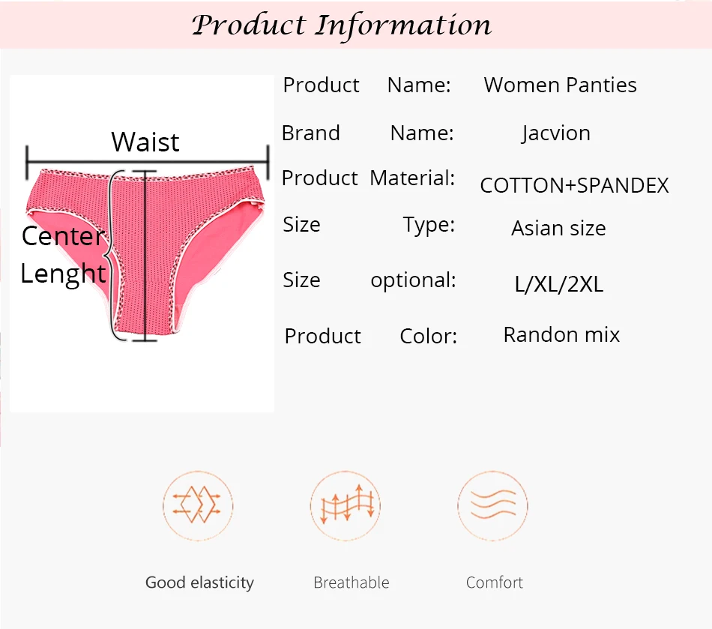Click the Center Lenght measurement label
The width and height of the screenshot is (712, 629).
[63, 255]
